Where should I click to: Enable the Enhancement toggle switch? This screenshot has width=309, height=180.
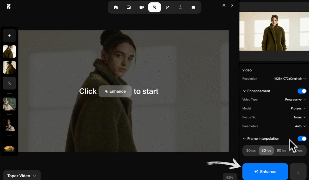(x=302, y=91)
